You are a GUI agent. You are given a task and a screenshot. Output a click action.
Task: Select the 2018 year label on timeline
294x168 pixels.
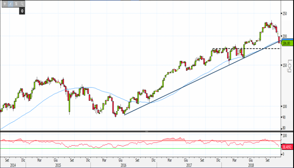pyautogui.click(x=251, y=165)
